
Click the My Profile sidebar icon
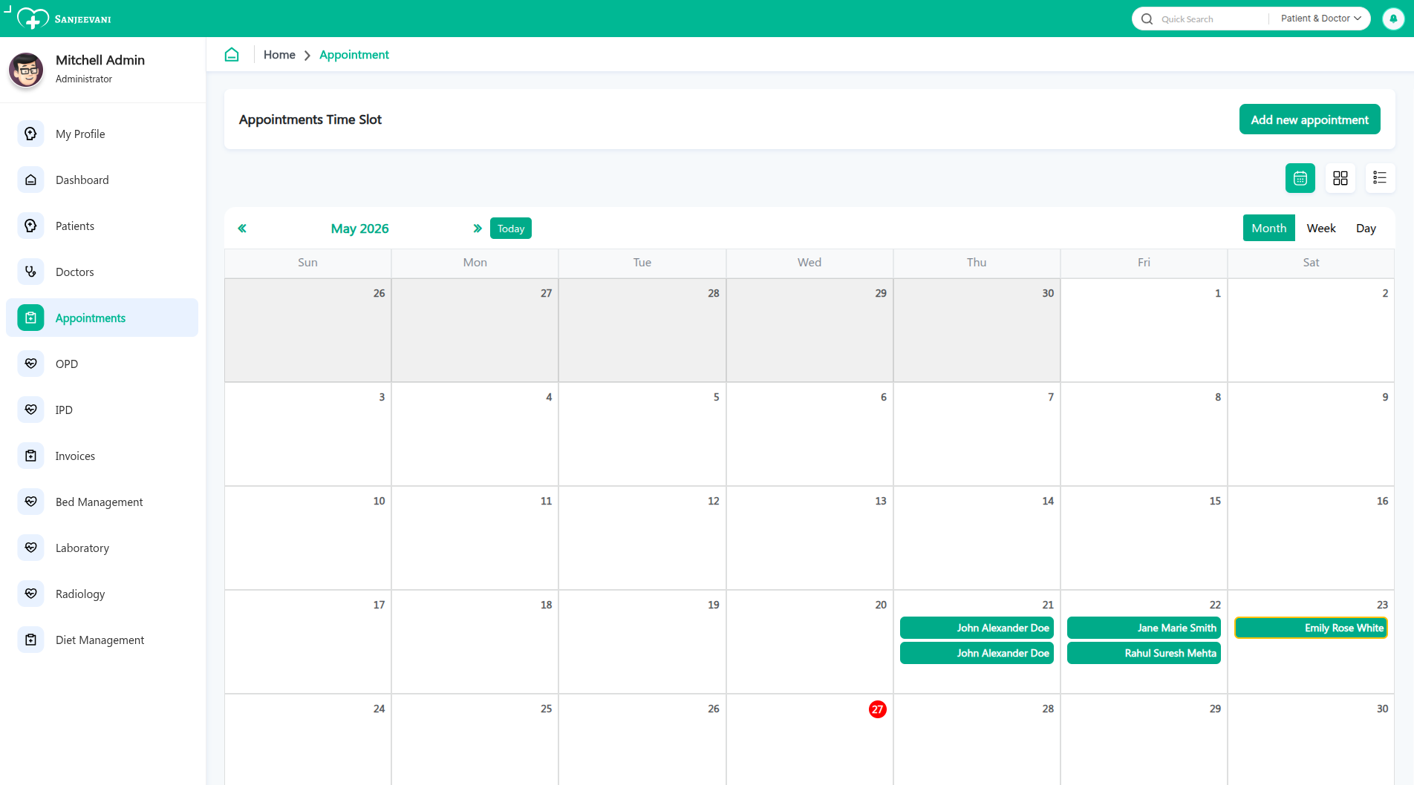click(30, 134)
